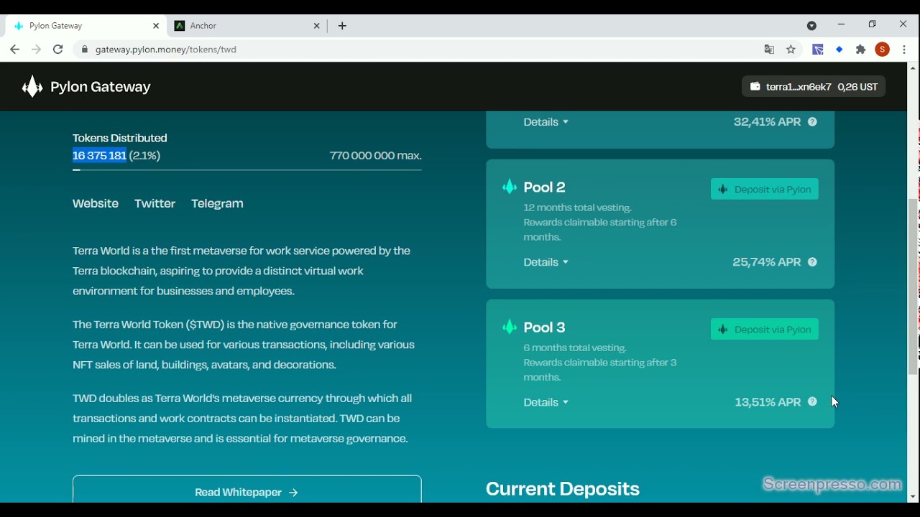Image resolution: width=920 pixels, height=517 pixels.
Task: Show help for 25,74% APR
Action: tap(813, 262)
